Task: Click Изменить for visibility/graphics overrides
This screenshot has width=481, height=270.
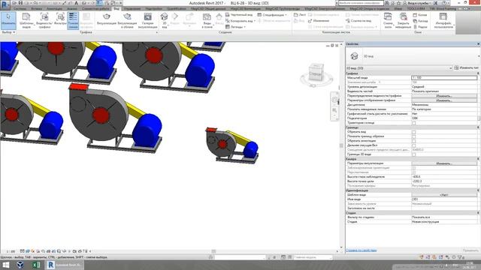Action: pyautogui.click(x=444, y=96)
